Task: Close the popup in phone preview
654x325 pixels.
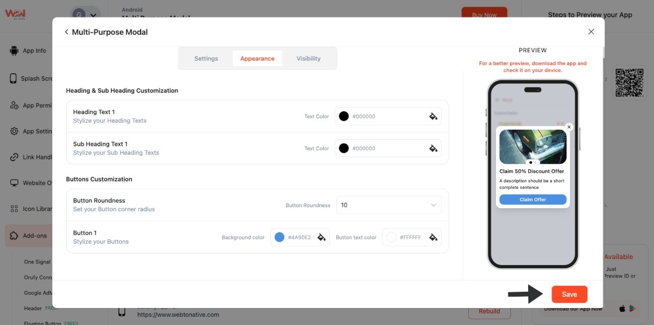Action: tap(569, 127)
